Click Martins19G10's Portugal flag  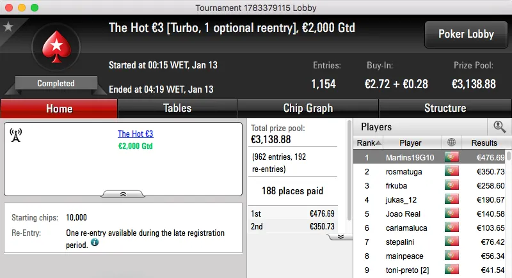point(452,157)
